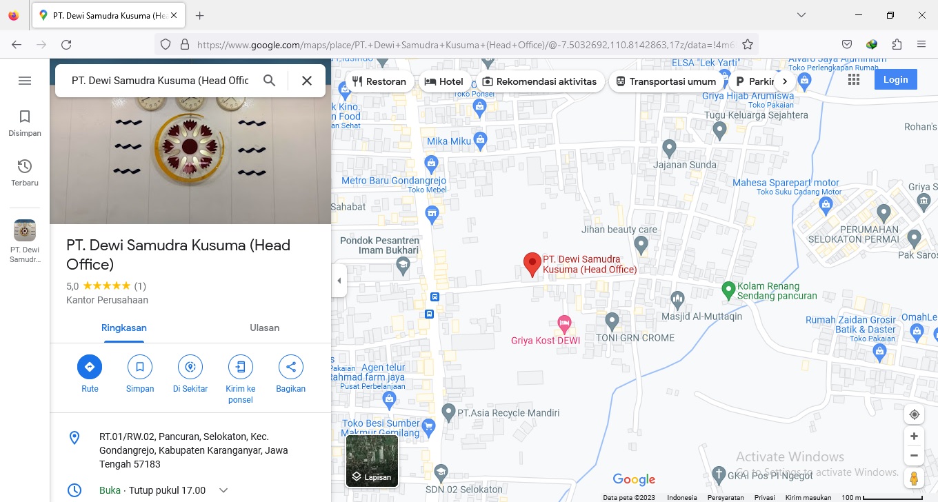This screenshot has height=502, width=938.
Task: Open the Lapisan layers thumbnail
Action: [372, 461]
